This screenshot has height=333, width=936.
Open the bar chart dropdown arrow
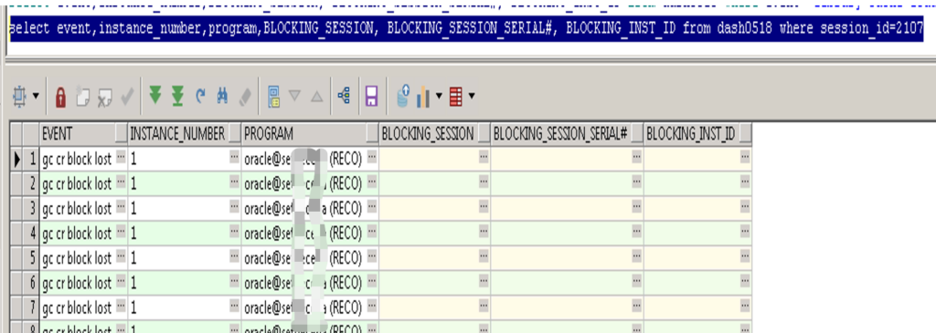click(x=440, y=96)
